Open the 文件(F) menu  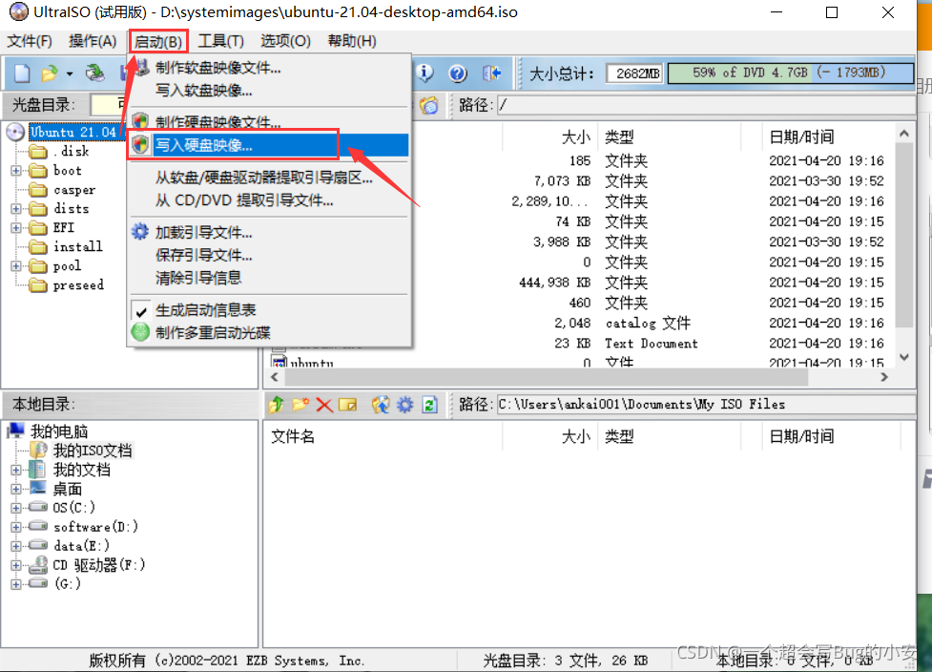(30, 41)
